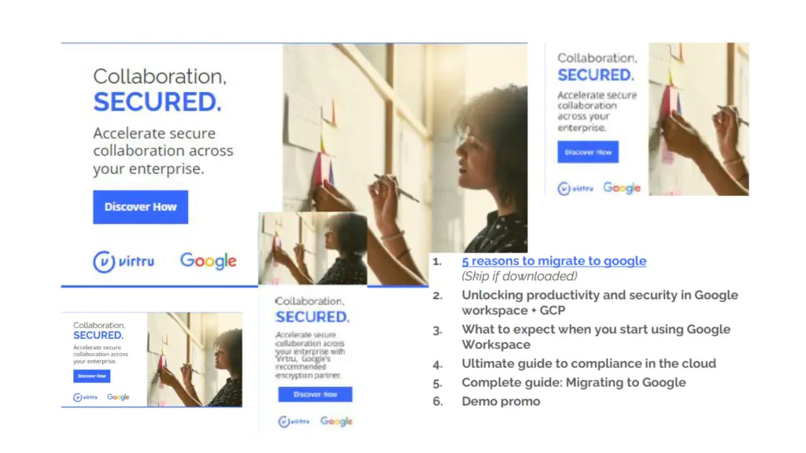Click the Google logo in the large banner
The width and height of the screenshot is (806, 453).
click(208, 261)
